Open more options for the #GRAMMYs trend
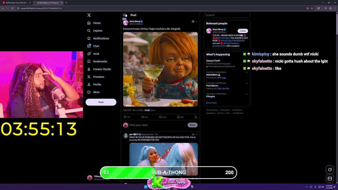 247,72
